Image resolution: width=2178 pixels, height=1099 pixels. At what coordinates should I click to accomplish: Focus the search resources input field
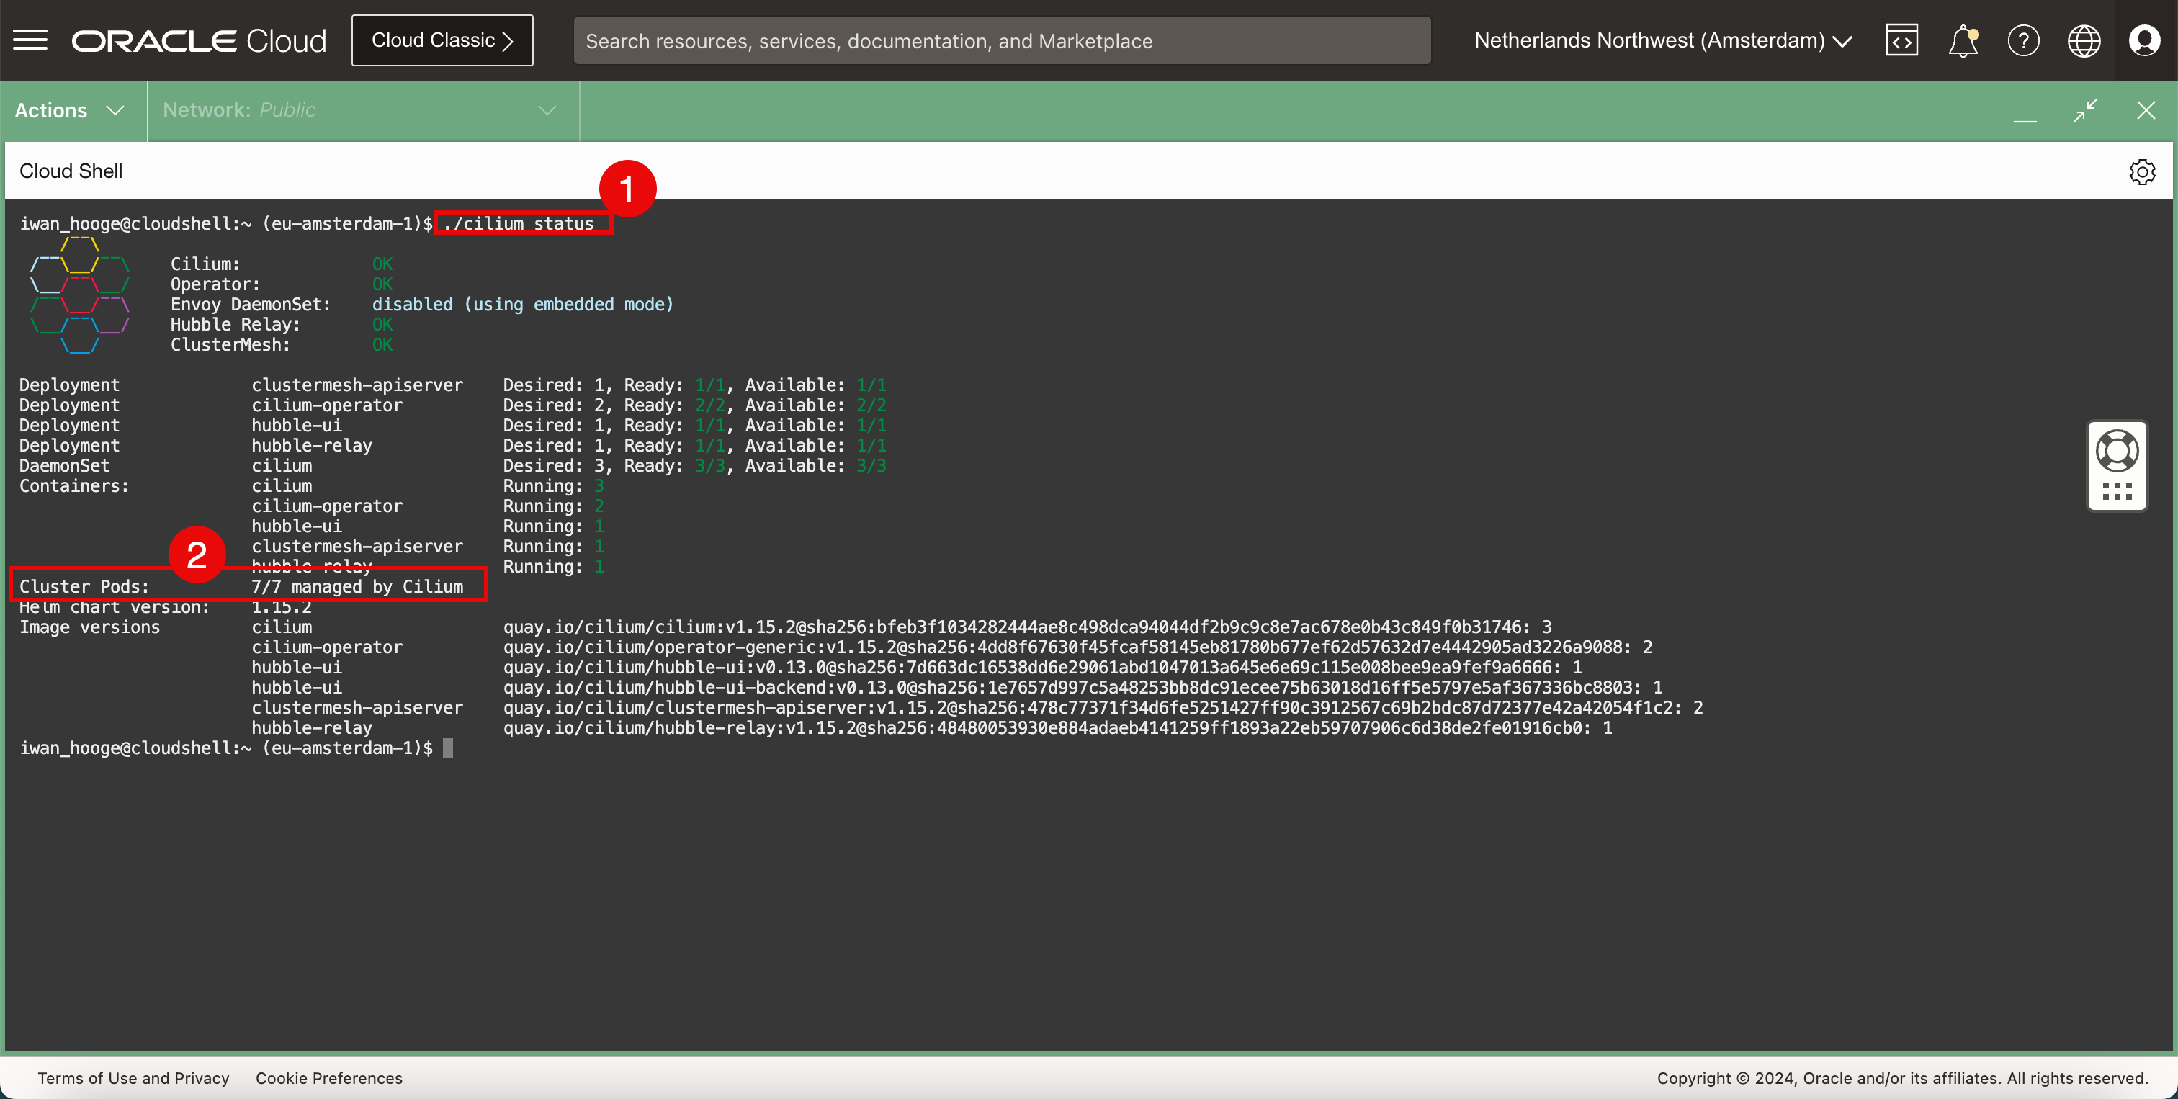1001,40
